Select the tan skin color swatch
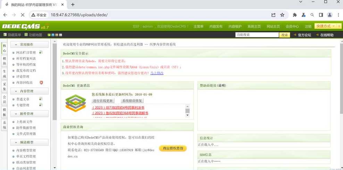 57,35
